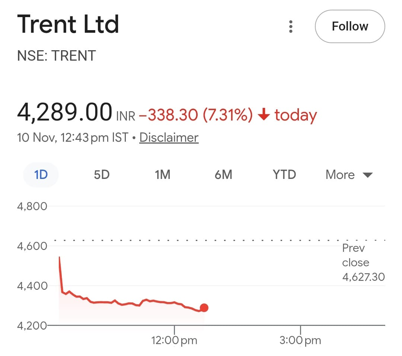This screenshot has width=402, height=356.
Task: Click the −338.30 (7.31%) change text
Action: 196,115
